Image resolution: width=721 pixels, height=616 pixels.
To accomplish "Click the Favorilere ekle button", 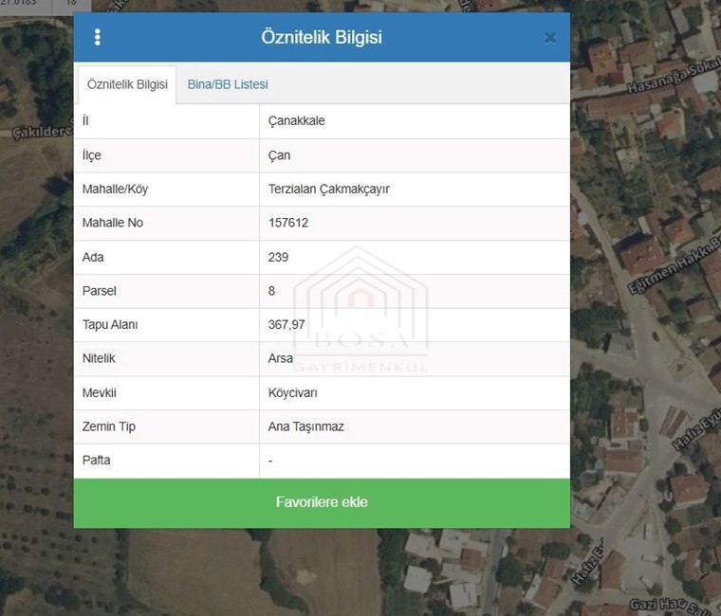I will click(x=322, y=502).
